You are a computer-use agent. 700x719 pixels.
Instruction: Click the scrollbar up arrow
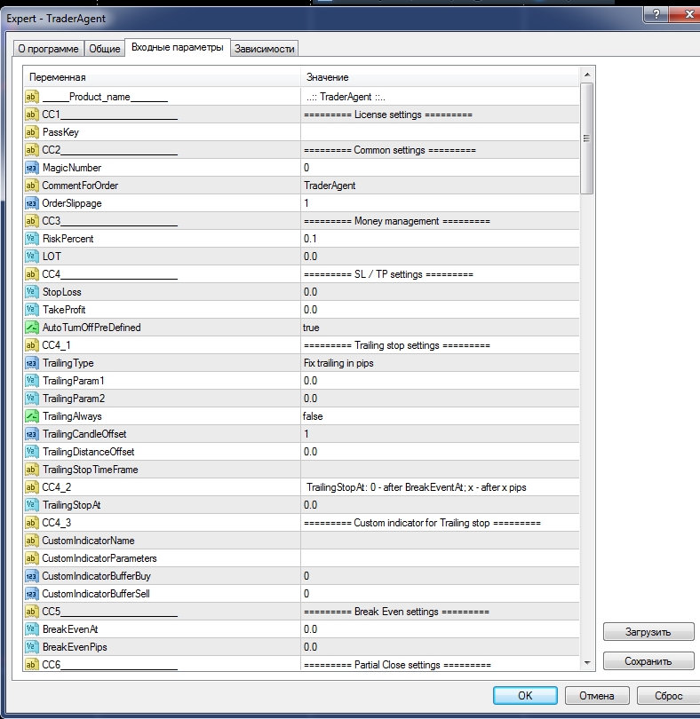click(x=587, y=75)
